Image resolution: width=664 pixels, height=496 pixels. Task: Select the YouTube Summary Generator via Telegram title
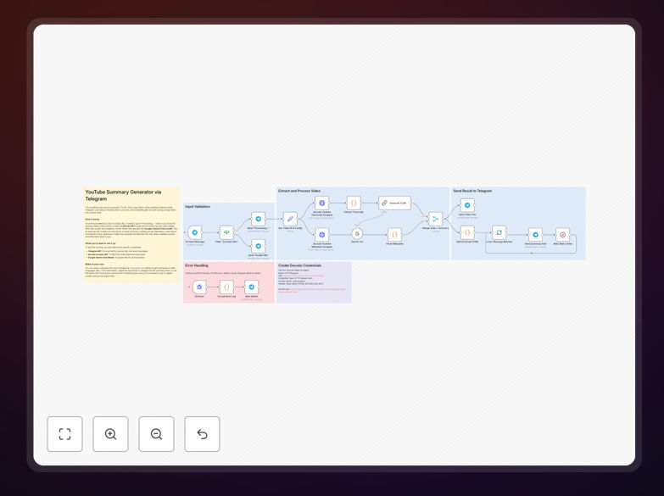[123, 195]
